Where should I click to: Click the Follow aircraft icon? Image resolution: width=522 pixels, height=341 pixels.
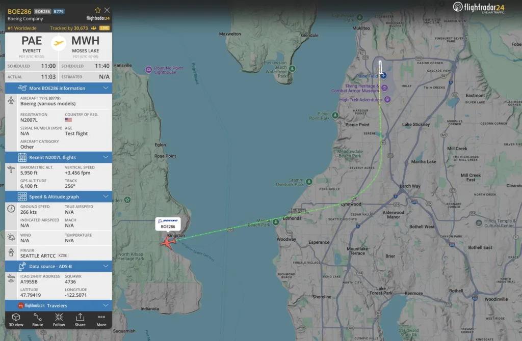[x=59, y=320]
